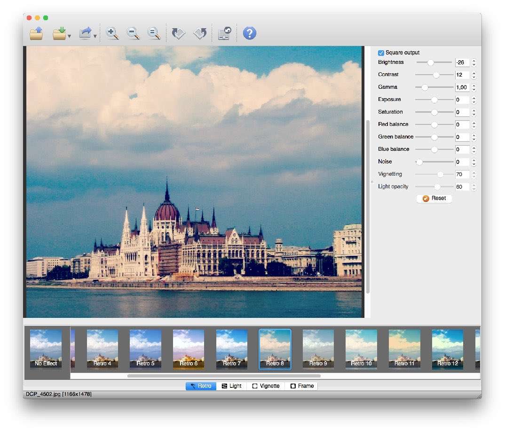505x432 pixels.
Task: Select the Frame tab
Action: (x=301, y=386)
